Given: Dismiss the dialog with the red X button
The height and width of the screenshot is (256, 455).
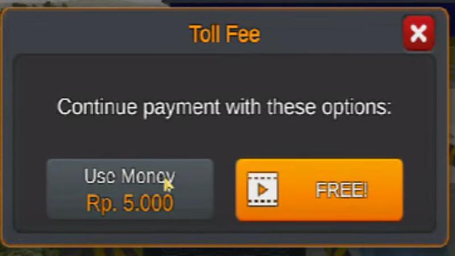Looking at the screenshot, I should click(x=419, y=33).
